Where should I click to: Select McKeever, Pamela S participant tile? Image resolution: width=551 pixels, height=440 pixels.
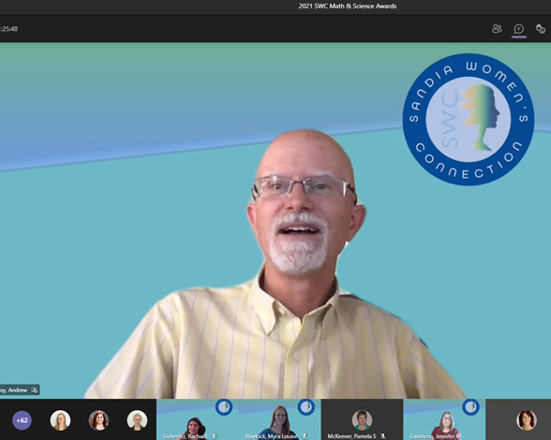362,419
